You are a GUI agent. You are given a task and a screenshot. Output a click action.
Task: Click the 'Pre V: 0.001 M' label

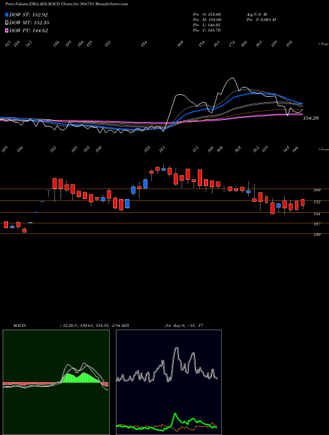tap(261, 20)
